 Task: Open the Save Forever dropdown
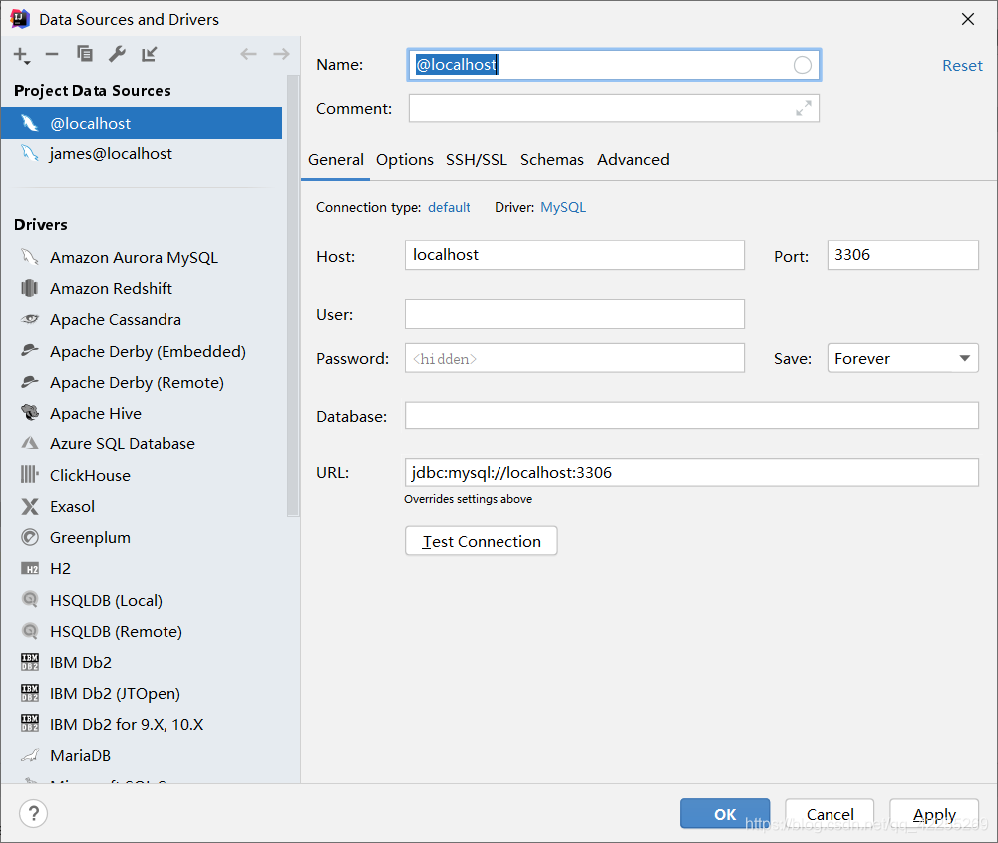902,358
